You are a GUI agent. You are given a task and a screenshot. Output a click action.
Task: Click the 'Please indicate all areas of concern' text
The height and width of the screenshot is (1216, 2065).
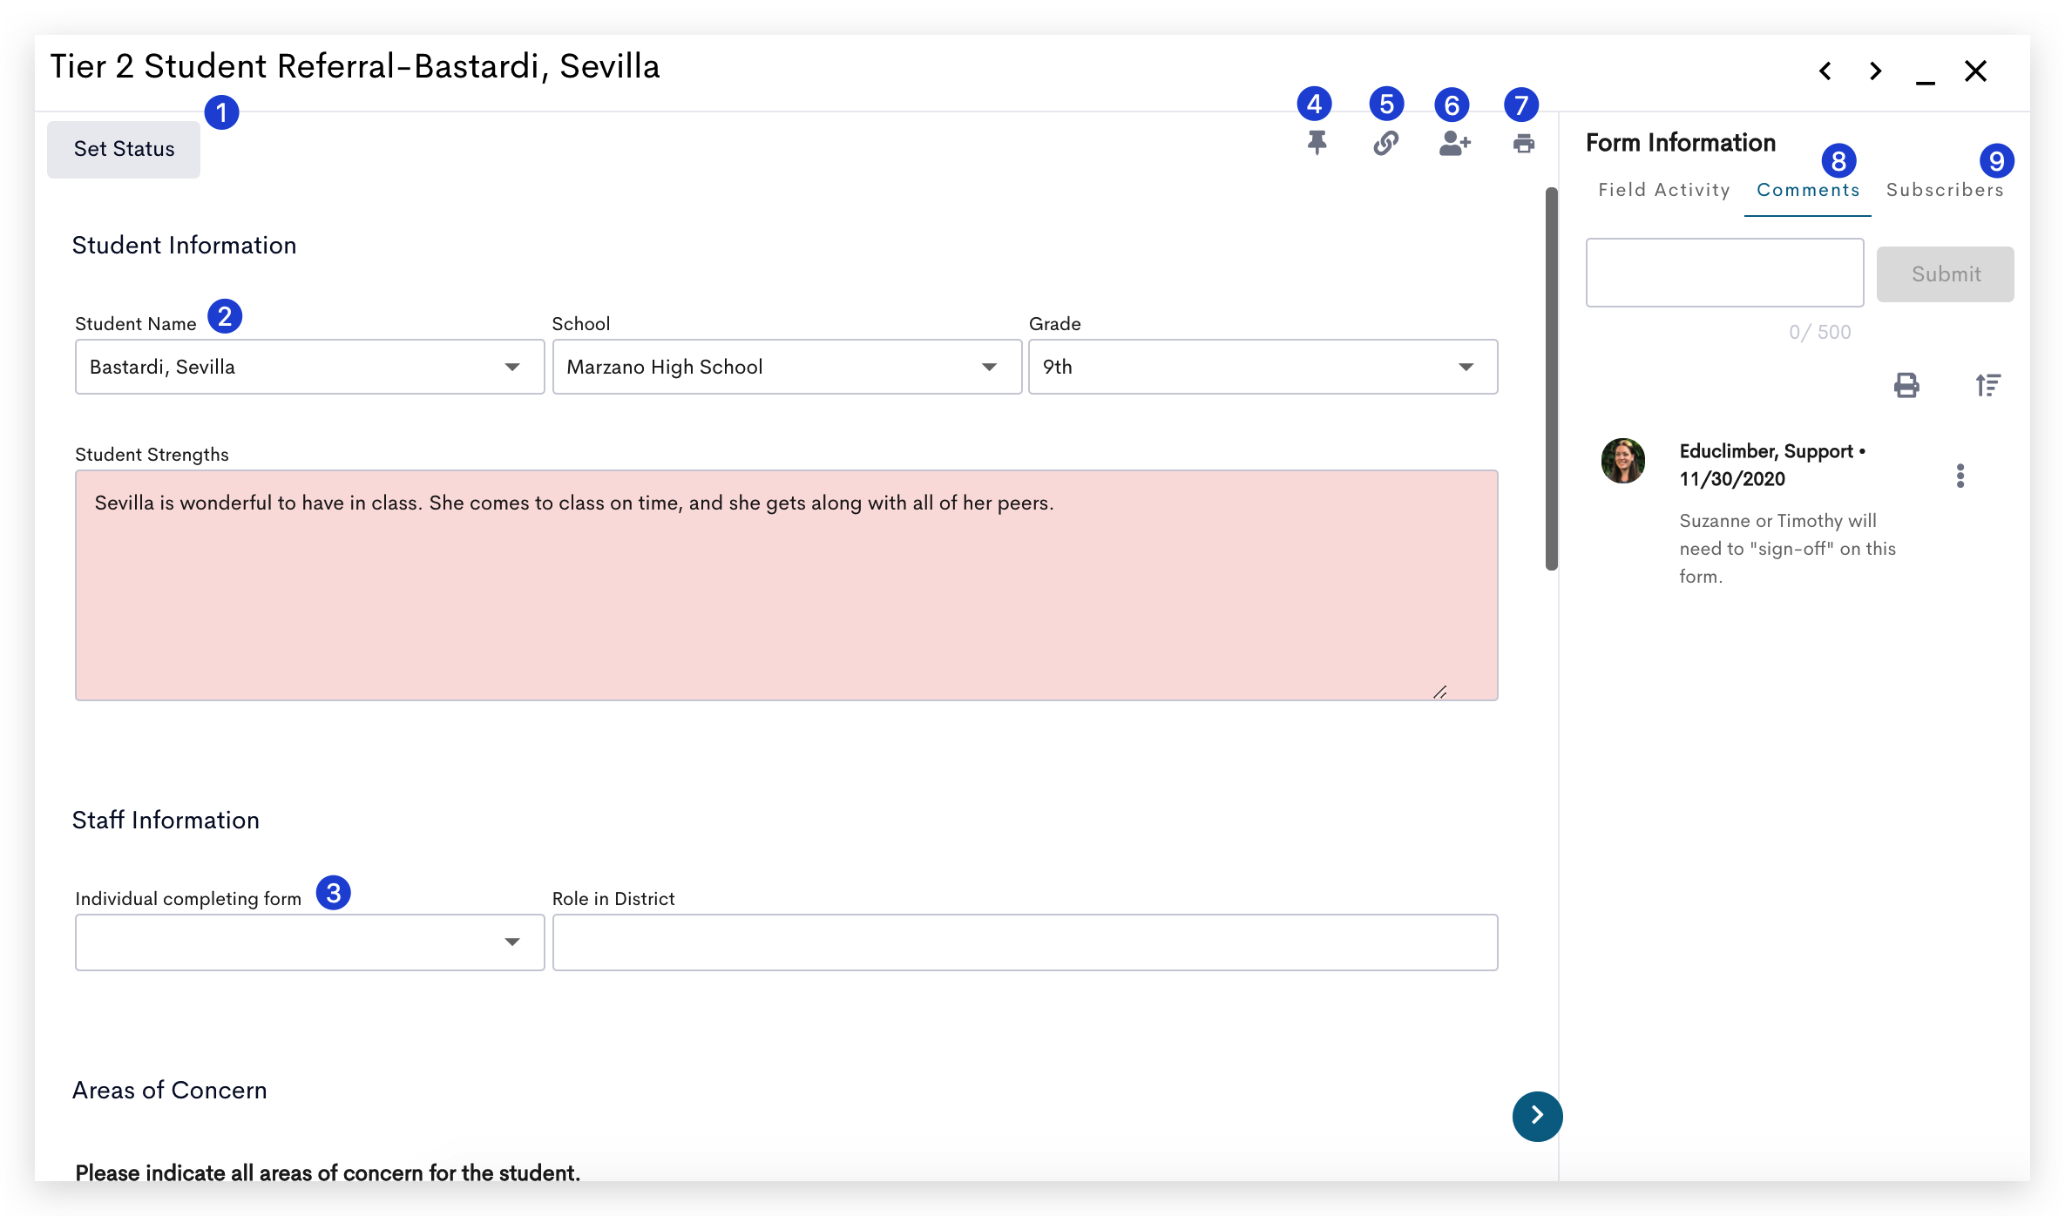coord(328,1172)
